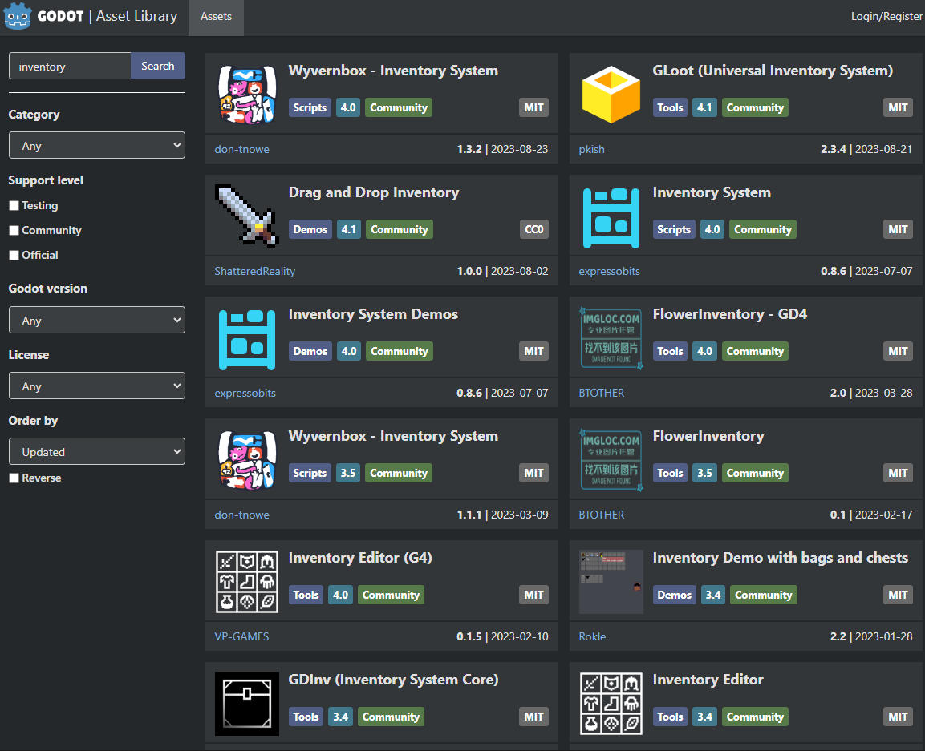Enable the Testing support level checkbox
Viewport: 925px width, 751px height.
coord(14,206)
